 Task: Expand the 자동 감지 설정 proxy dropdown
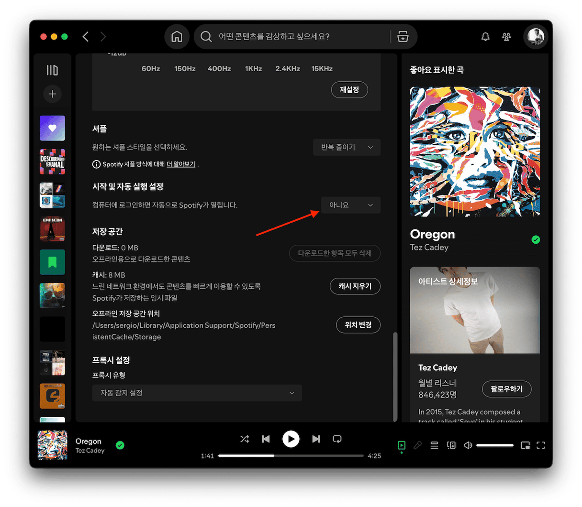[197, 393]
